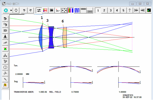The height and width of the screenshot is (100, 153).
Task: Click the black bars spot diagram icon
Action: [x=52, y=10]
